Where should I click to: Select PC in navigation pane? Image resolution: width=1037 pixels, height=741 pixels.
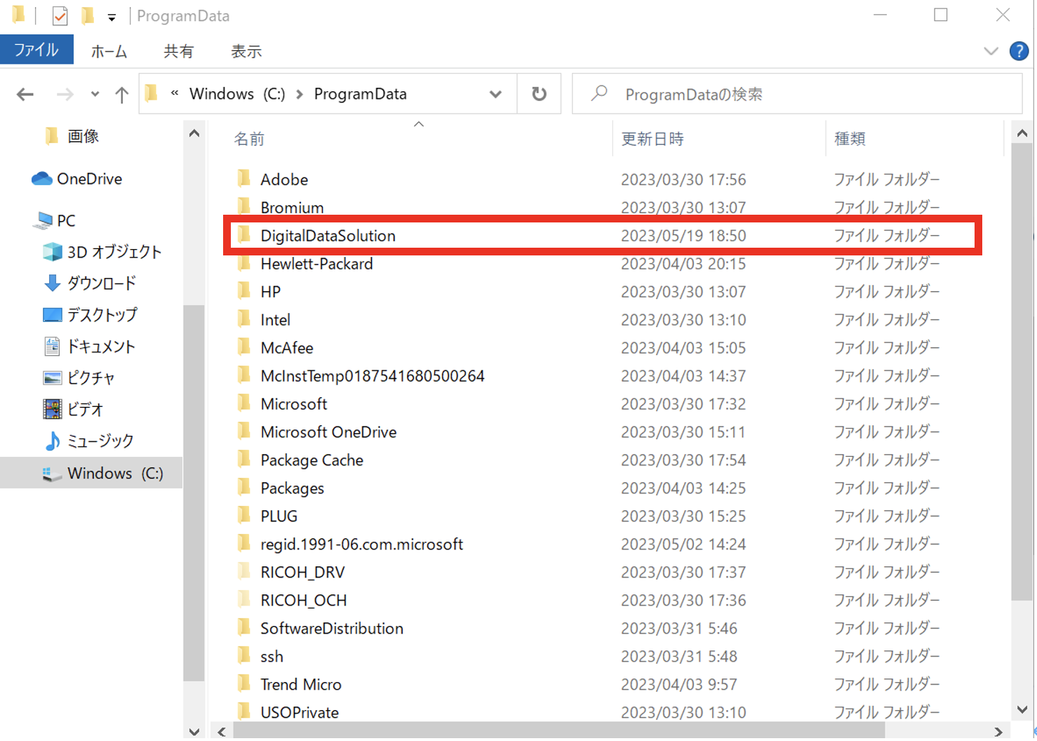[66, 220]
